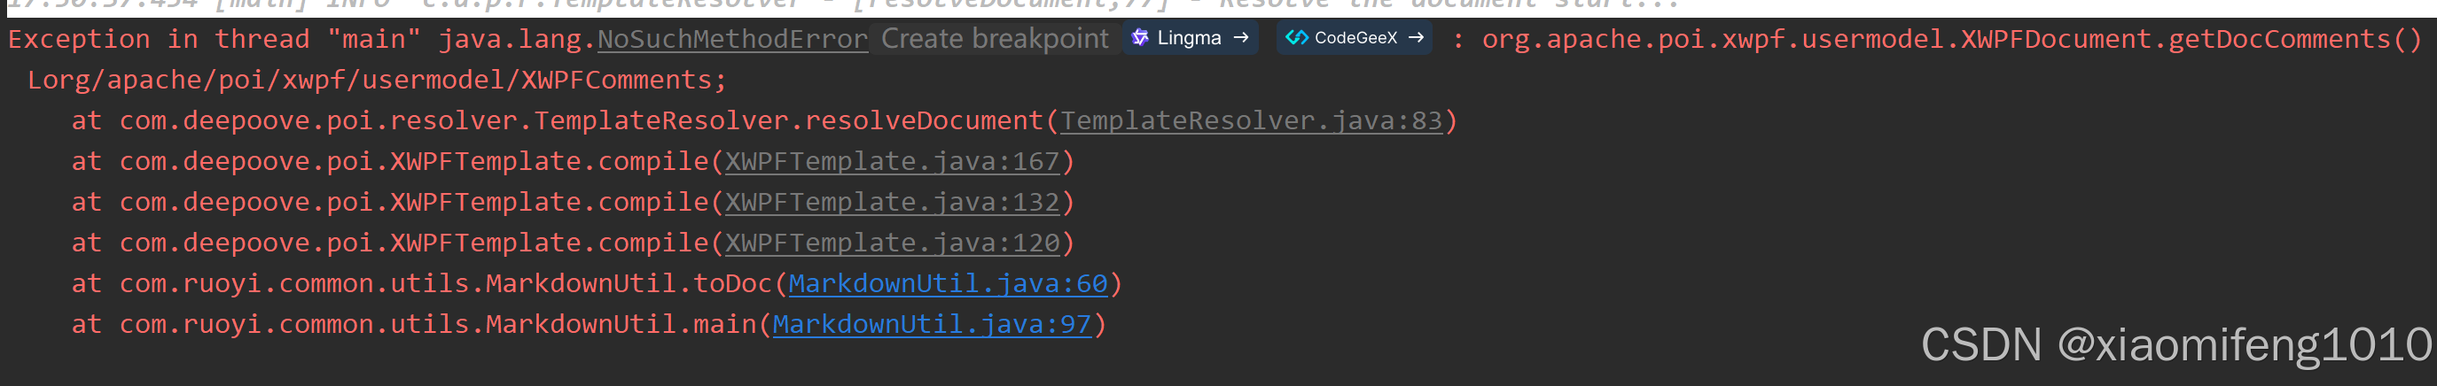Open the XWPFTemplate.java:167 link
This screenshot has width=2437, height=386.
892,161
